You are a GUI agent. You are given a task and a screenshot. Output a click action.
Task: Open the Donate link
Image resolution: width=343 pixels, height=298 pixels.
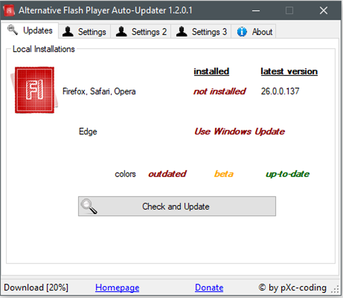click(x=209, y=287)
